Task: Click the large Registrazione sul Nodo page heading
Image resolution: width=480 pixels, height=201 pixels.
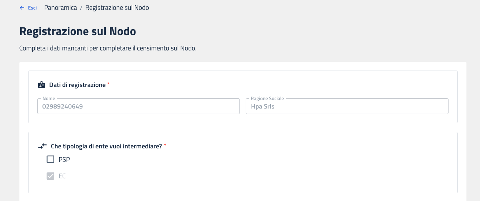Action: point(78,31)
